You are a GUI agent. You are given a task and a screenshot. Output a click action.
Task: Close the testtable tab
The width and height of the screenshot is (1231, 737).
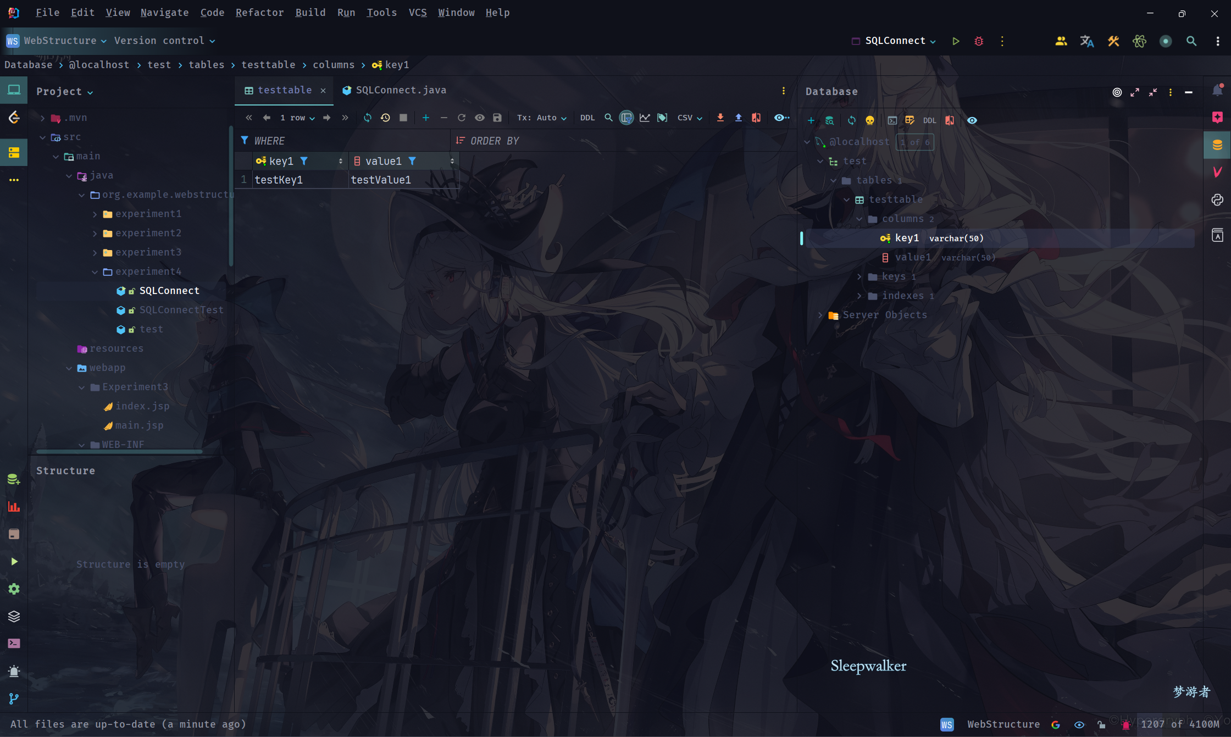click(323, 91)
